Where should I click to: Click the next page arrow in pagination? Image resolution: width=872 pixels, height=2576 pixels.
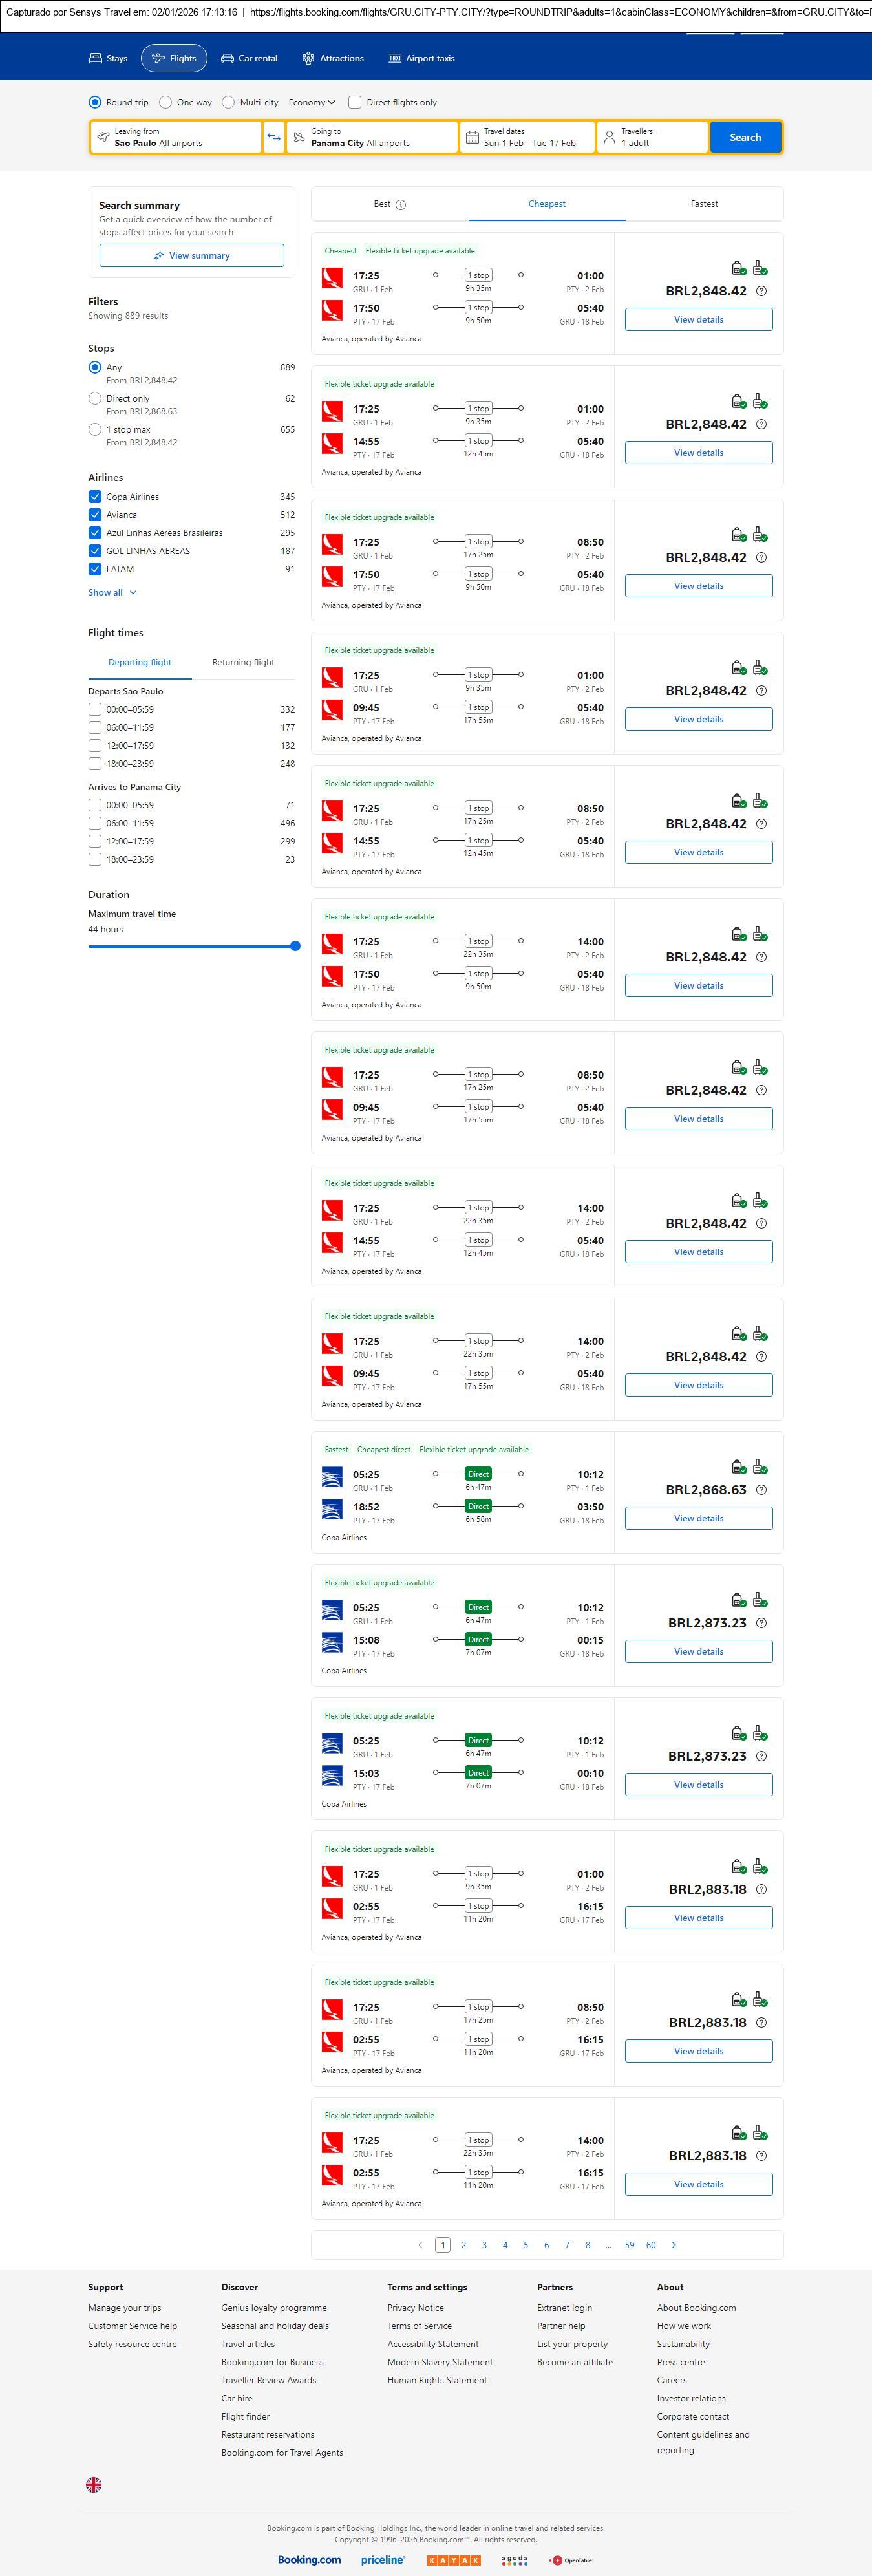pyautogui.click(x=674, y=2244)
